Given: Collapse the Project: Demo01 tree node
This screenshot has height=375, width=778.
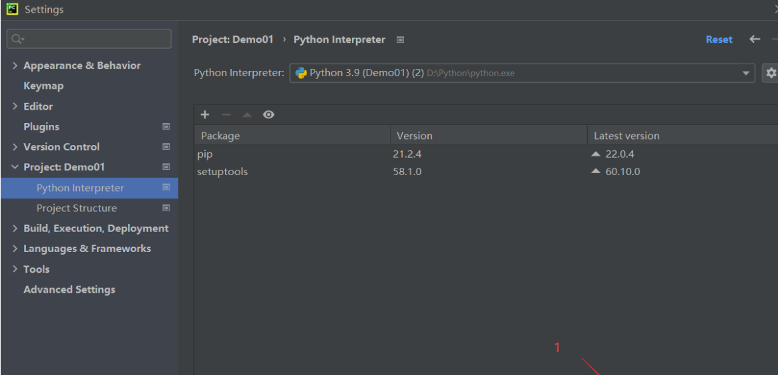Looking at the screenshot, I should coord(15,167).
